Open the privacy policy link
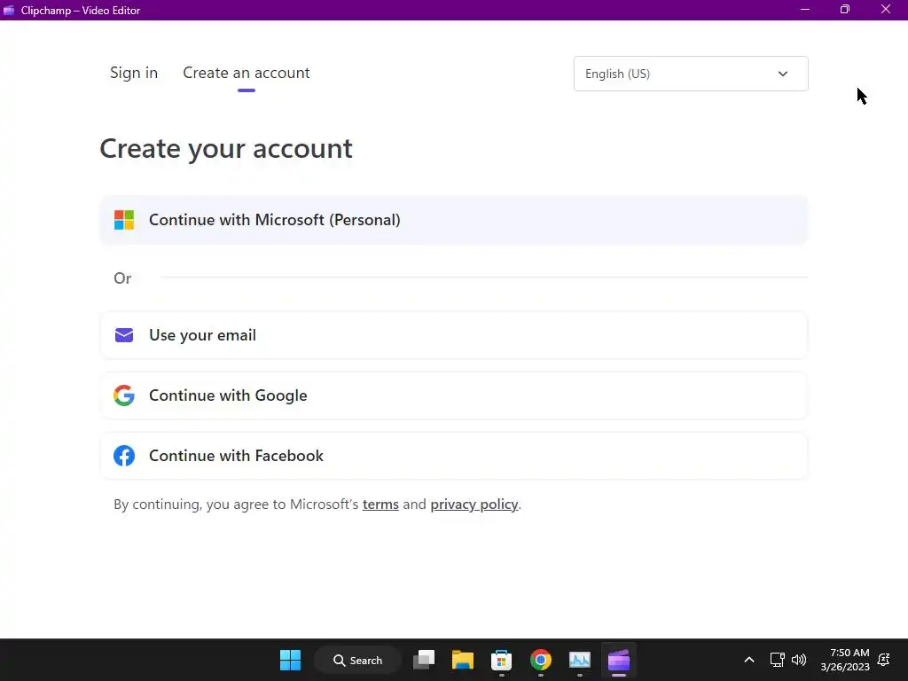The height and width of the screenshot is (681, 908). (474, 505)
